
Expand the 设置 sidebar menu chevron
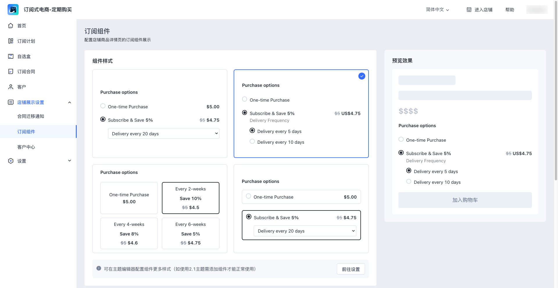69,161
